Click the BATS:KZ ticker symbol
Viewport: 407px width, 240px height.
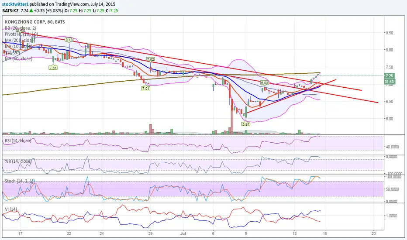[10, 10]
